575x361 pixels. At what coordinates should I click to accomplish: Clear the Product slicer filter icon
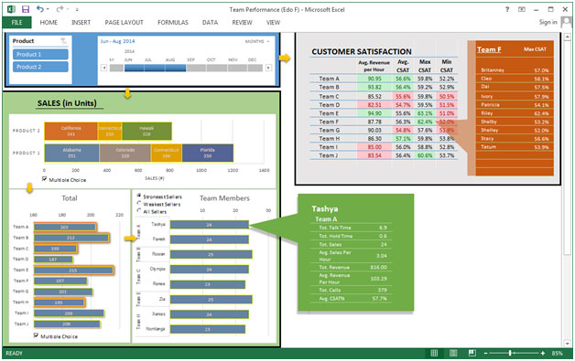tap(64, 41)
